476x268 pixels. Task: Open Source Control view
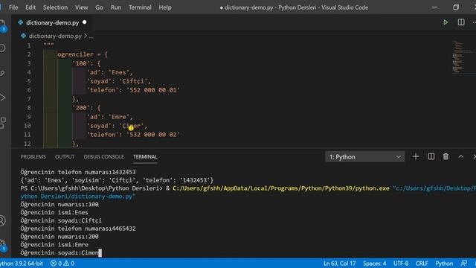[x=2, y=73]
